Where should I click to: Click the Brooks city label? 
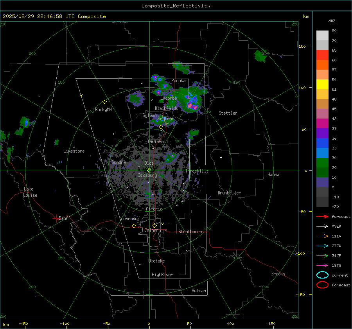click(278, 274)
